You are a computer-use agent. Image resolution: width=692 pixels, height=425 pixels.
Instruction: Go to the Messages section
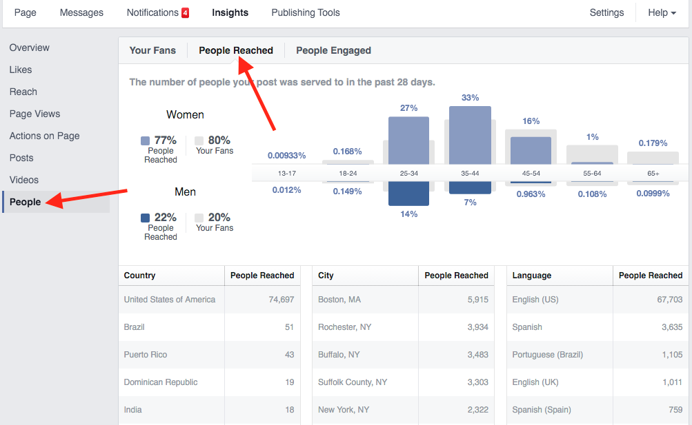click(81, 12)
